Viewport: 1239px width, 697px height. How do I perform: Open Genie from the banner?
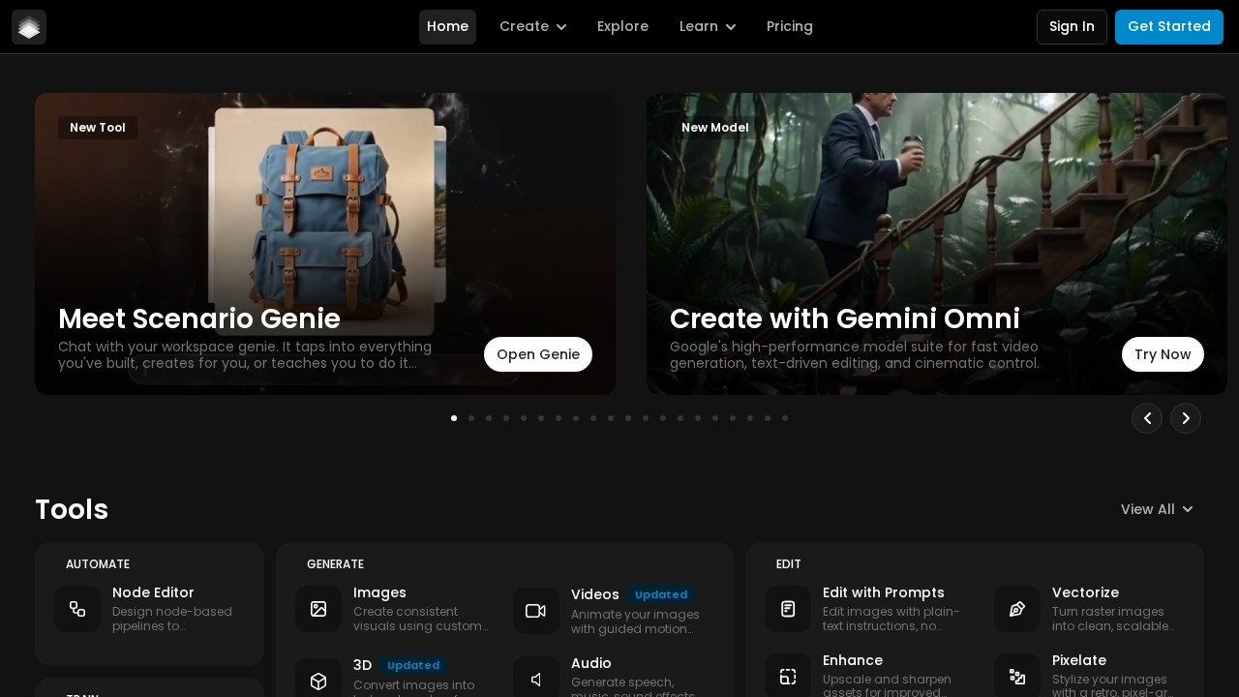pyautogui.click(x=538, y=354)
